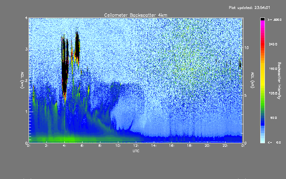Click the '>= 300.0' colorbar value

point(275,20)
